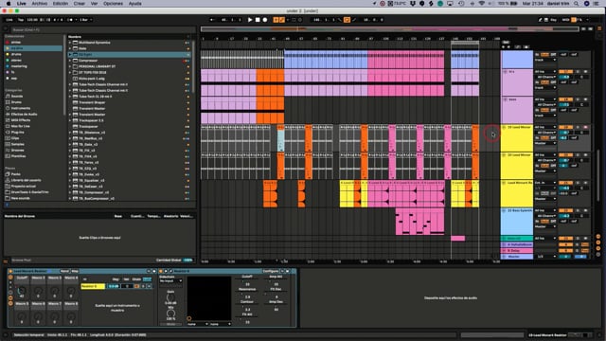Open Max for Live category
This screenshot has width=606, height=341.
[x=18, y=126]
